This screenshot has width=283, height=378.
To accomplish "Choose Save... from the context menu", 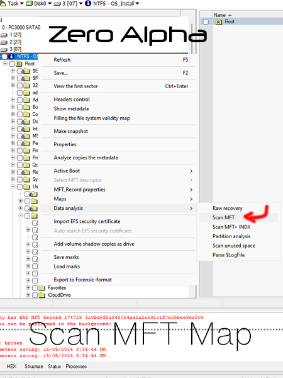I will tap(118, 73).
